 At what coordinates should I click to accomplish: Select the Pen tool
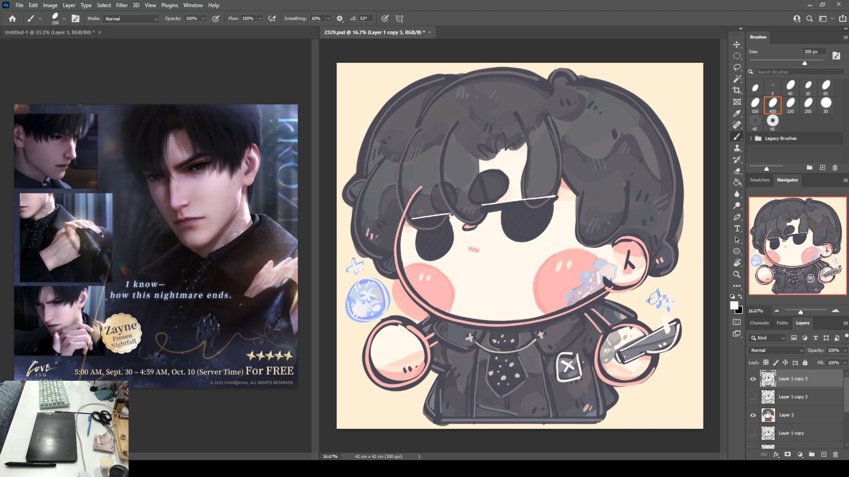[x=737, y=217]
